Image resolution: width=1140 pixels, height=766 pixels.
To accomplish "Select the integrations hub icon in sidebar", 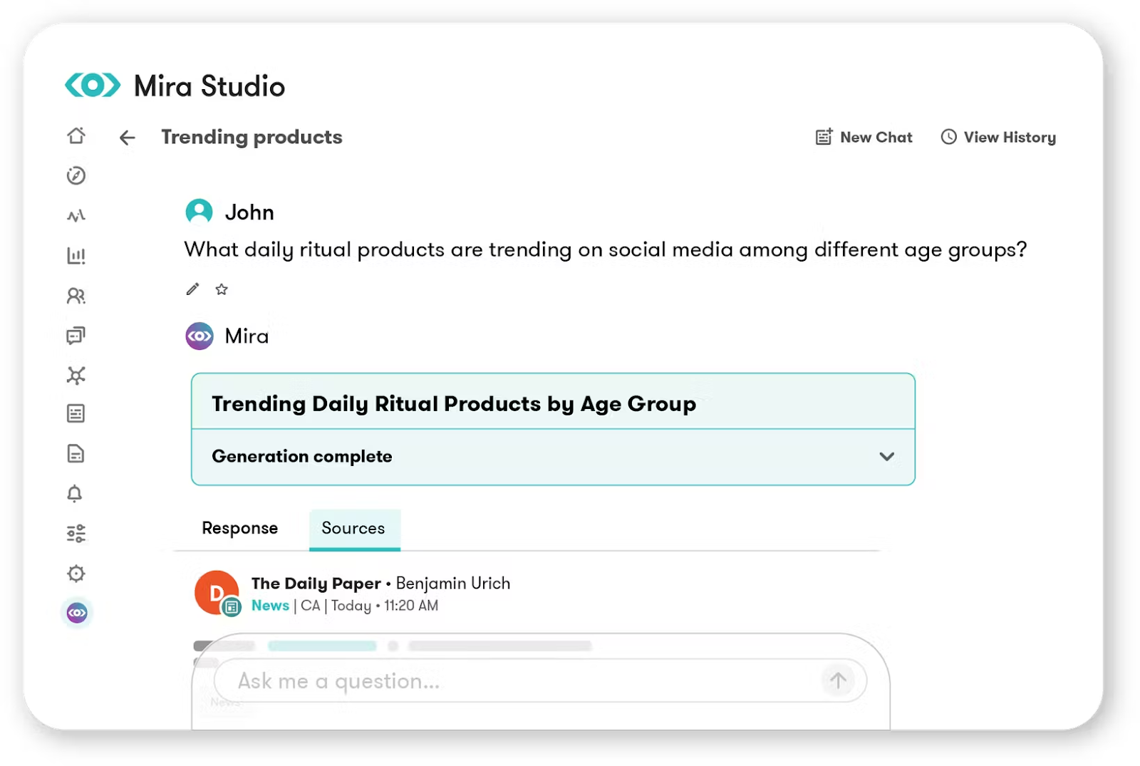I will pos(76,376).
